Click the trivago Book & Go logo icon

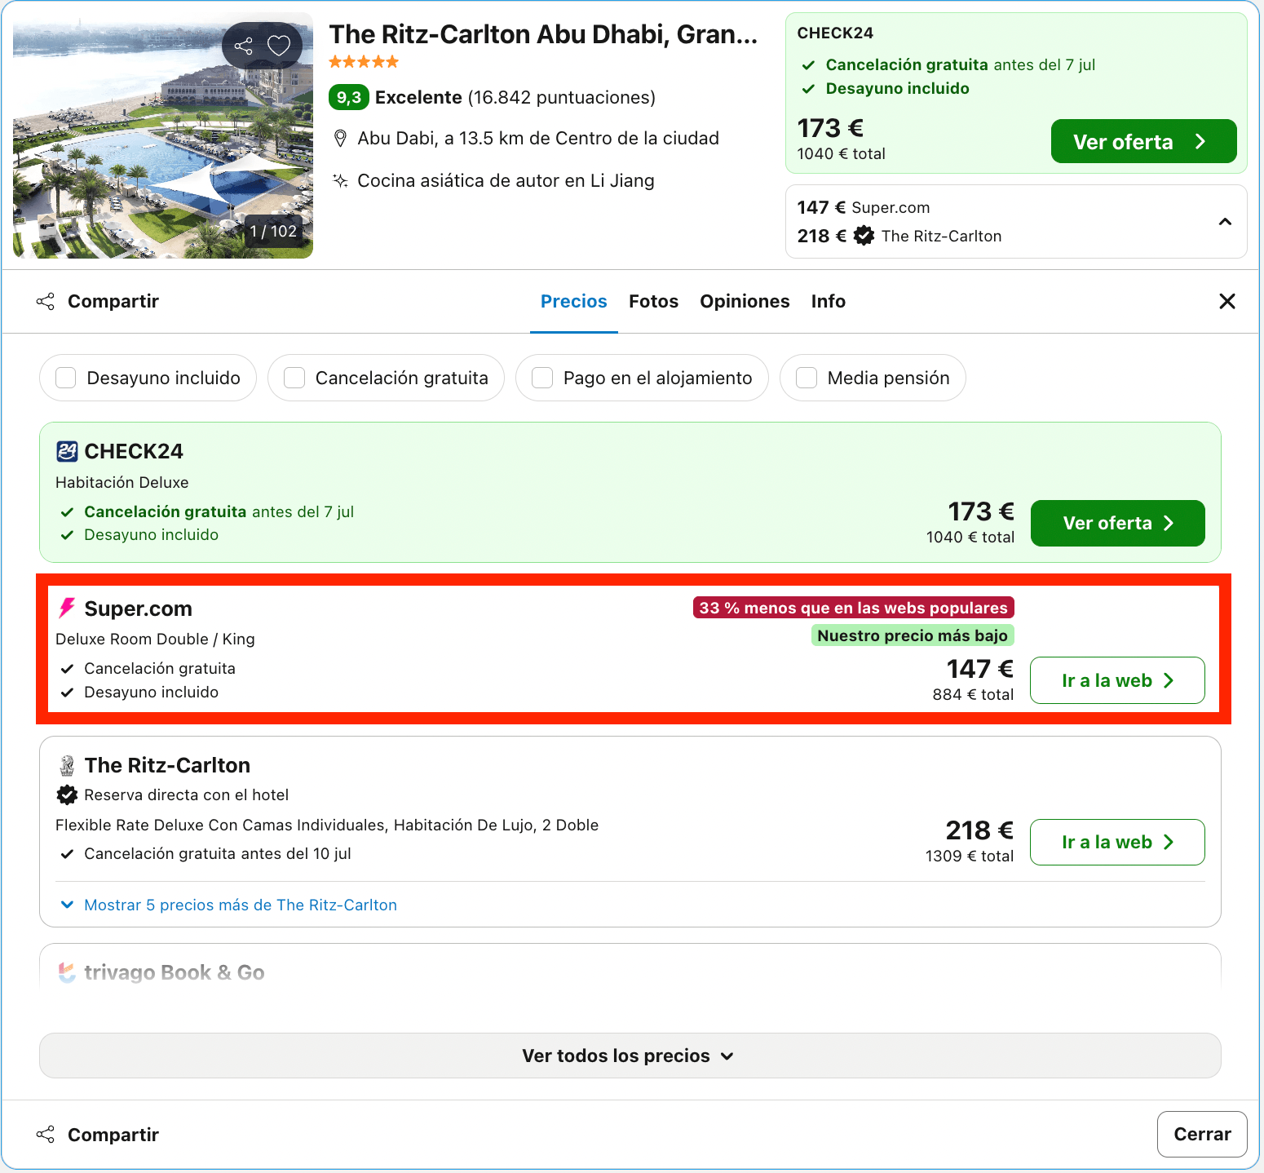pyautogui.click(x=67, y=972)
